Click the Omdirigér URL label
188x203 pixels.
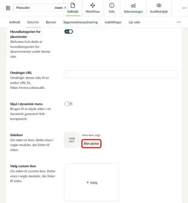pyautogui.click(x=21, y=73)
